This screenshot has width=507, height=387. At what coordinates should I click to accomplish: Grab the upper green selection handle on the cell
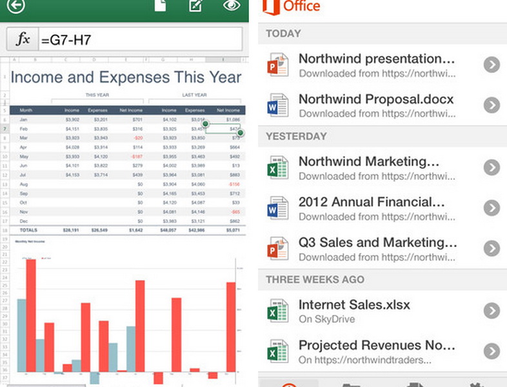click(x=205, y=124)
